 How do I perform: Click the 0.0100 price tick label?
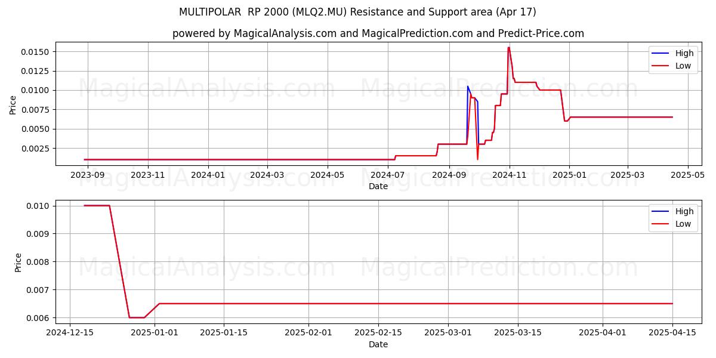tap(36, 90)
